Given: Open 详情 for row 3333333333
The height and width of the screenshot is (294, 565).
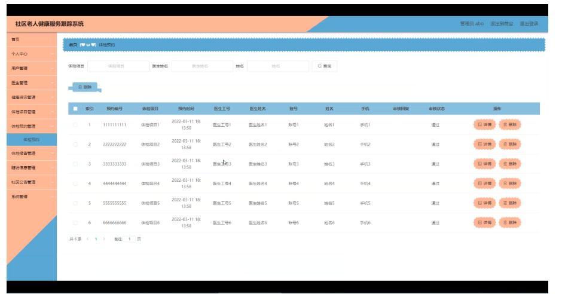Looking at the screenshot, I should [x=484, y=164].
